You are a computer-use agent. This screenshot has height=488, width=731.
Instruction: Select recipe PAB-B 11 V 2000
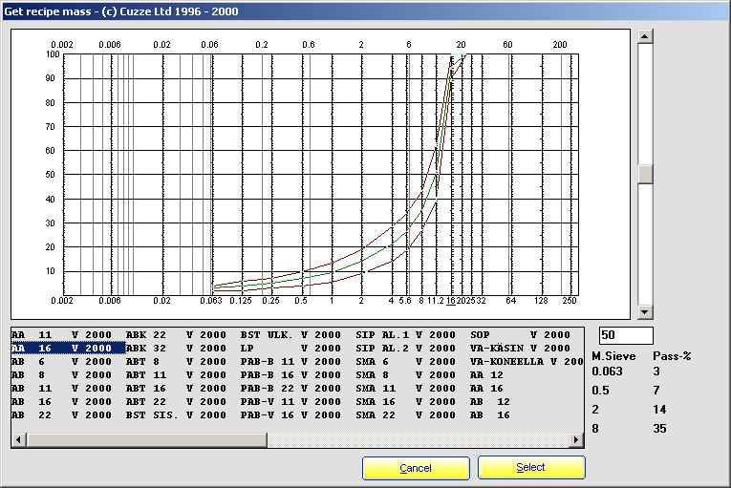click(x=290, y=362)
